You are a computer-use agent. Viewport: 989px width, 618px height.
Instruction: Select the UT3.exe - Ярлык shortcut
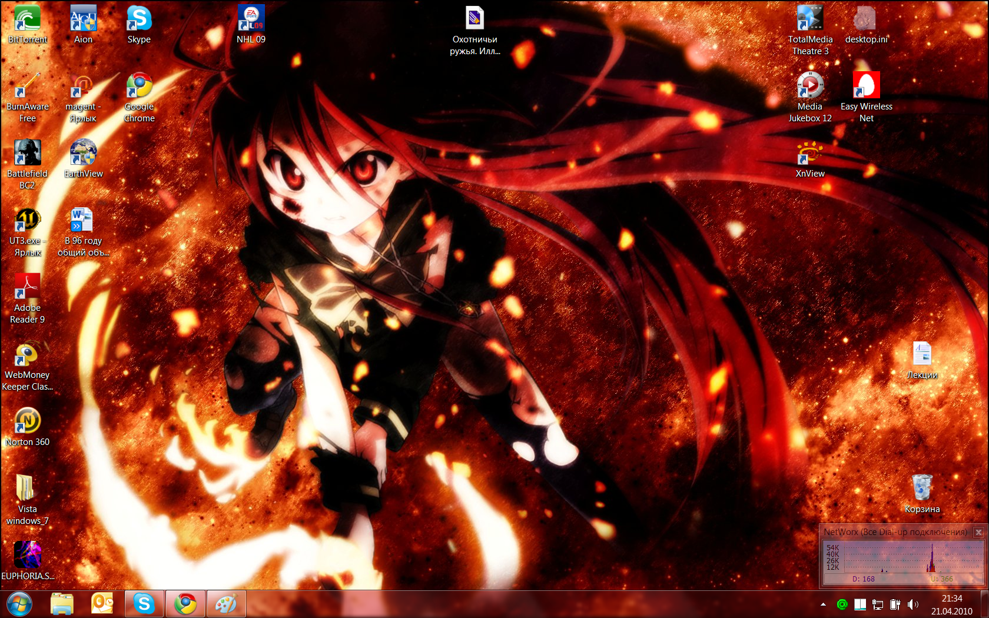point(28,232)
